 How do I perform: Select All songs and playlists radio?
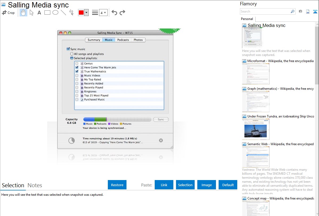[72, 54]
